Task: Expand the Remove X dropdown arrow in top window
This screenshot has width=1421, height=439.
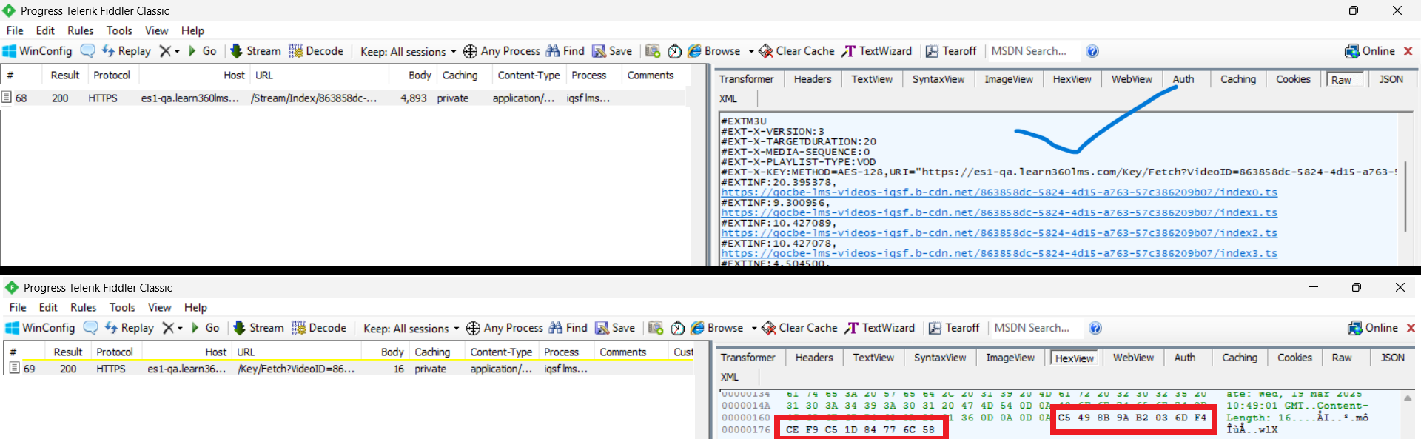Action: pyautogui.click(x=177, y=52)
